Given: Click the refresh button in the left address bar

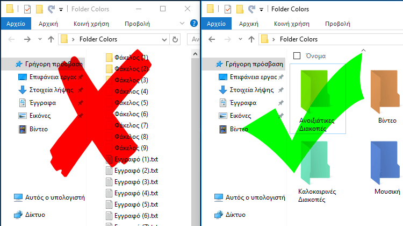Looking at the screenshot, I should (x=175, y=39).
